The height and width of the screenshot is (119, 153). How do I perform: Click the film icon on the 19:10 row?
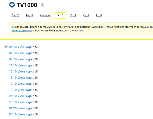pyautogui.click(x=36, y=90)
